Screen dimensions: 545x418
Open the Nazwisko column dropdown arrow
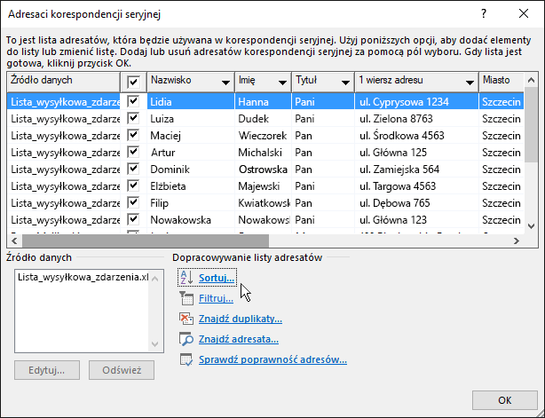point(225,83)
